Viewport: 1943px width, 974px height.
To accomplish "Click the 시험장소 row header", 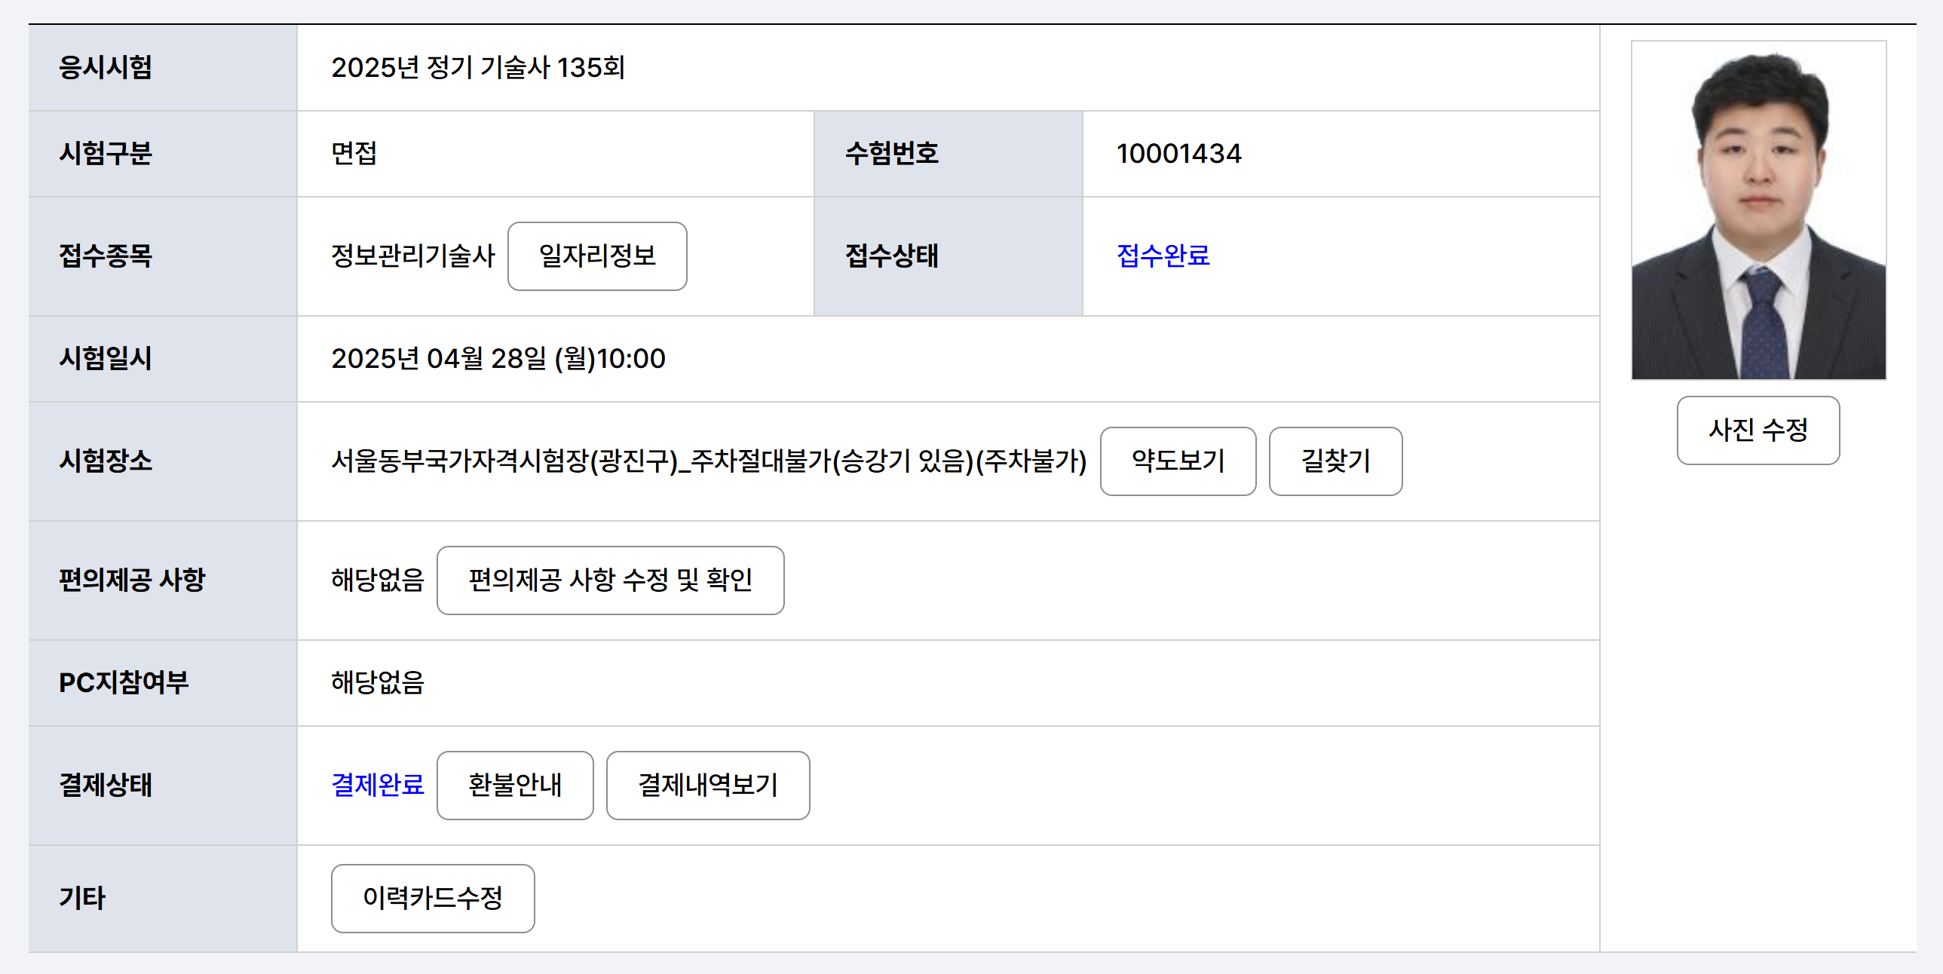I will click(106, 461).
